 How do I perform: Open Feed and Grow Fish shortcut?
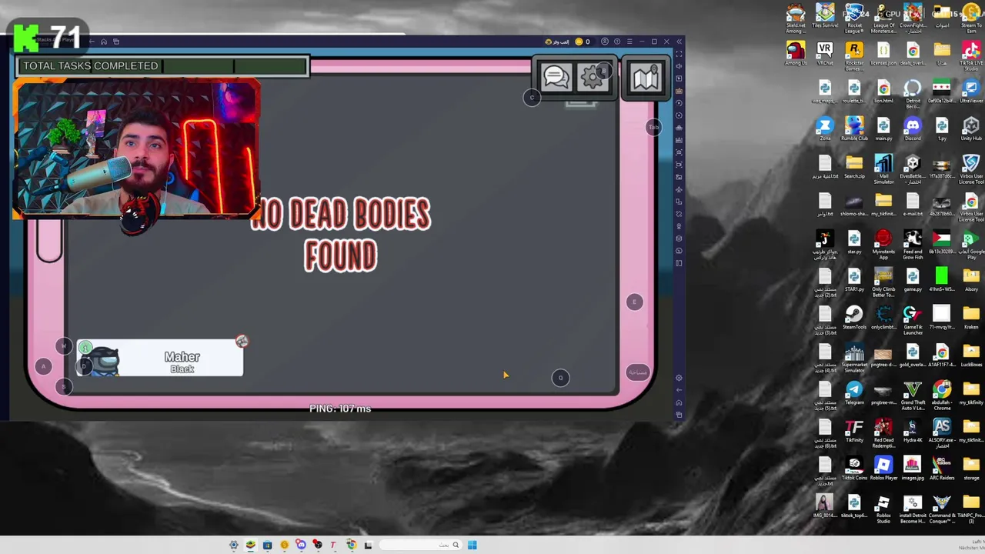(913, 245)
